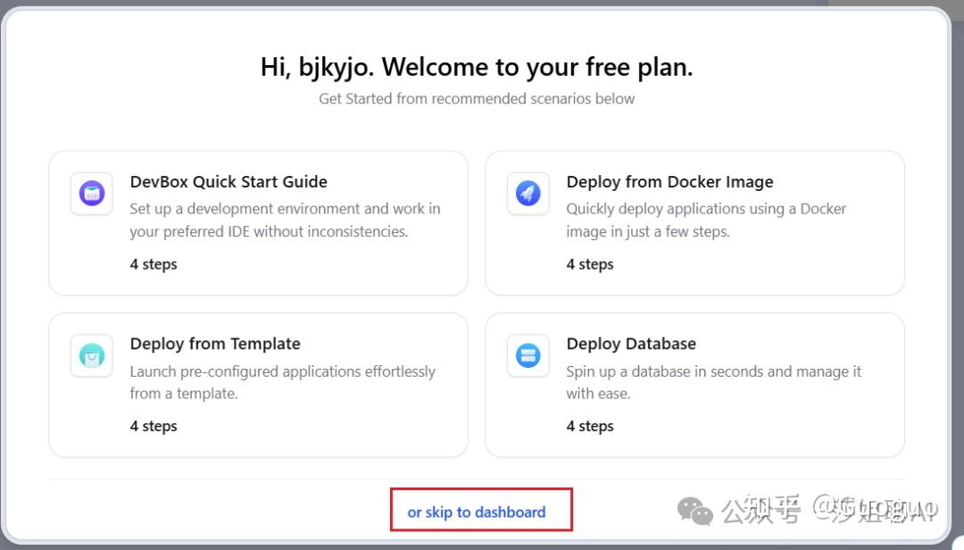The image size is (964, 550).
Task: Click the pre-configured applications description text
Action: [x=282, y=382]
